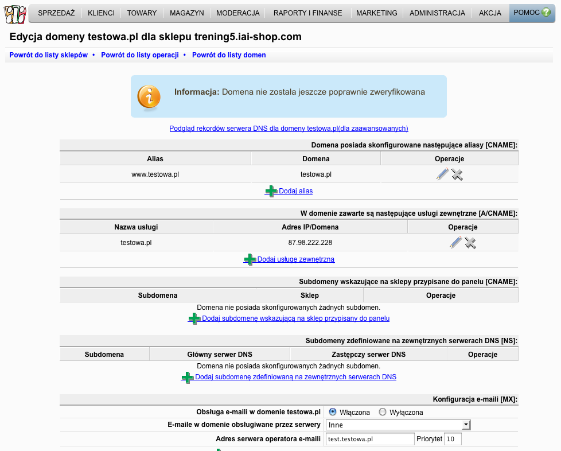This screenshot has height=451, width=561.
Task: Open the MARKETING menu
Action: 376,13
